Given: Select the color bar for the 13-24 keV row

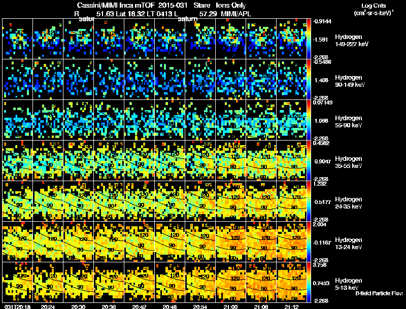Looking at the screenshot, I should tap(309, 242).
